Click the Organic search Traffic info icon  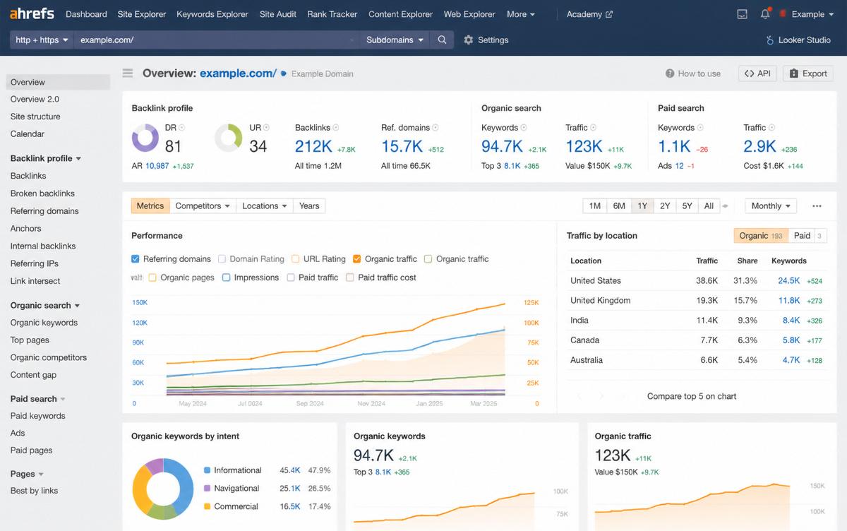(x=594, y=128)
